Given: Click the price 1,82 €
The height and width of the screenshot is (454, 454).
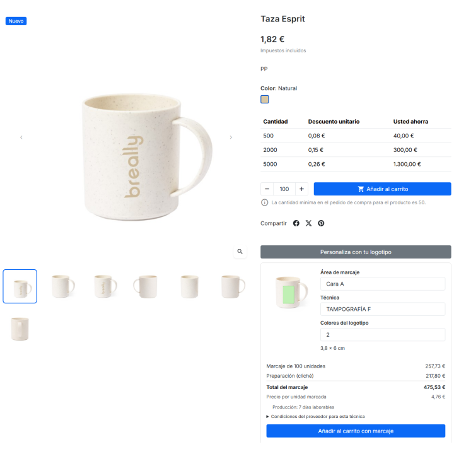Looking at the screenshot, I should [272, 39].
